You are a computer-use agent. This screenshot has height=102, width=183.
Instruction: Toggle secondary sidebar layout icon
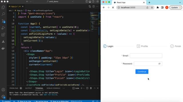click(93, 1)
